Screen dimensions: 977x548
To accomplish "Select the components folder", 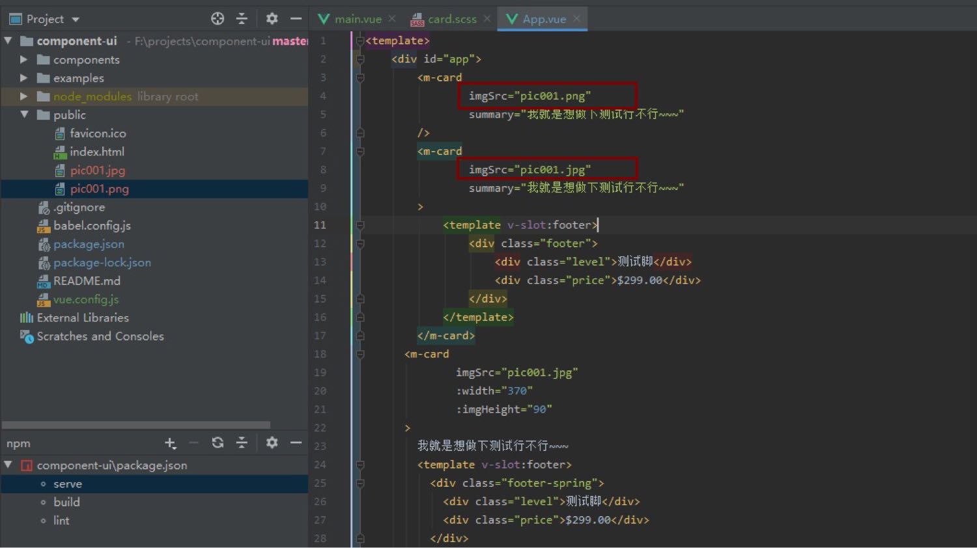I will 86,59.
